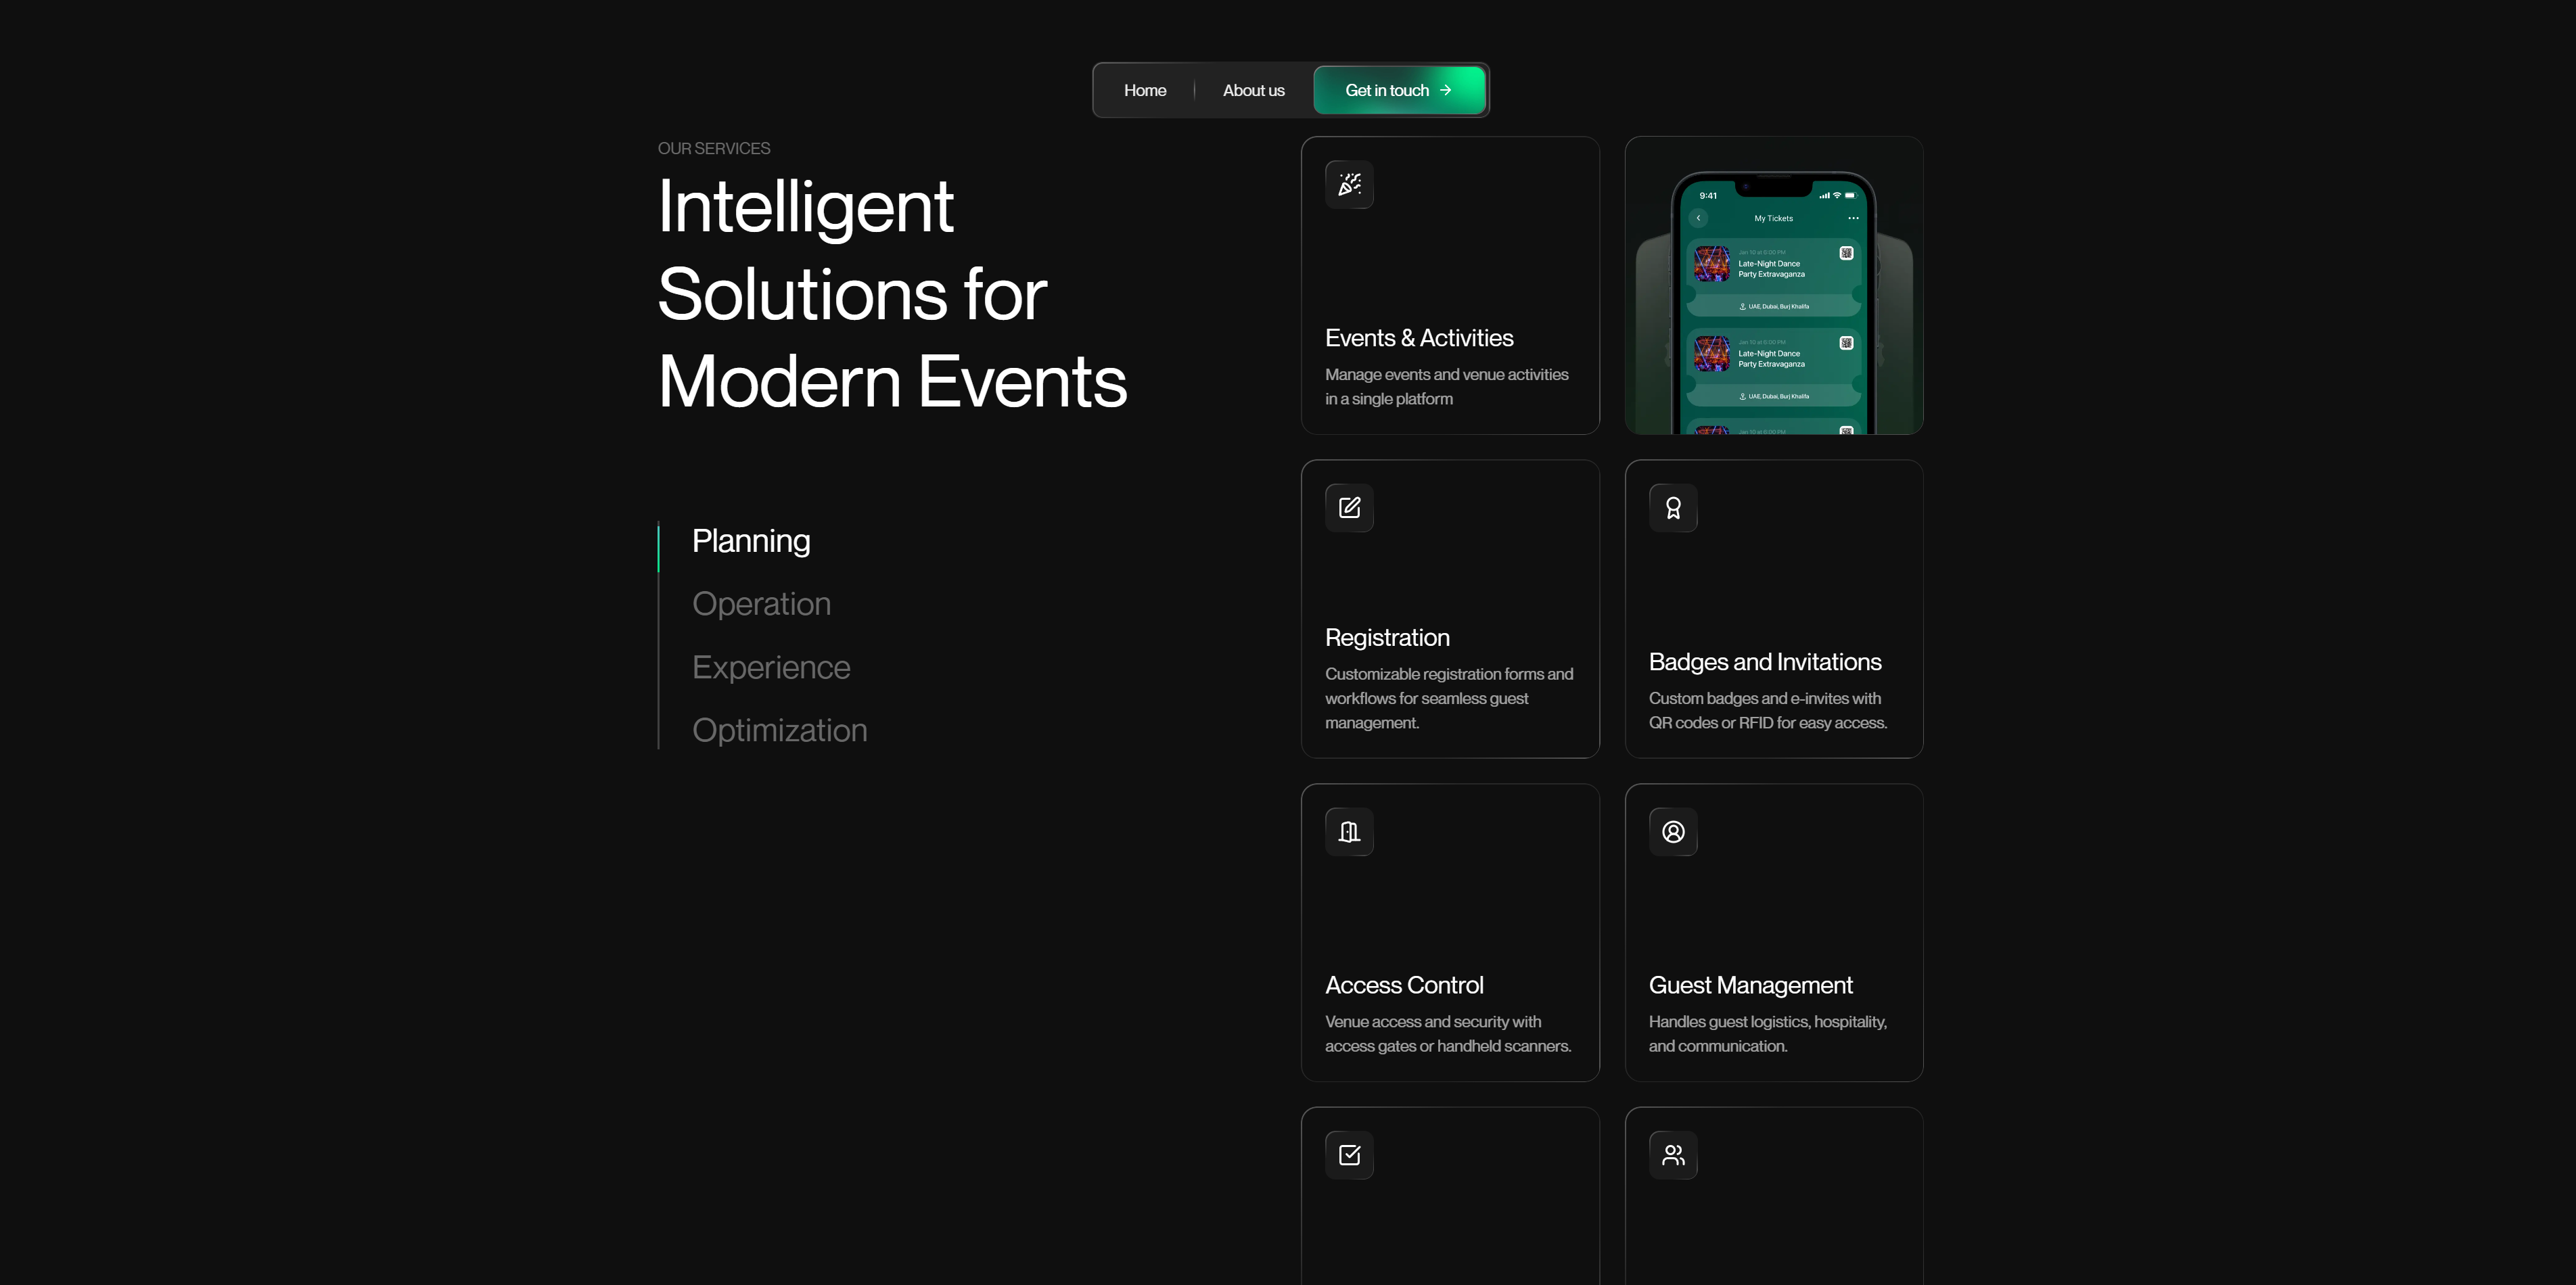Click the award ribbon icon in Badges card
The image size is (2576, 1285).
click(x=1673, y=508)
